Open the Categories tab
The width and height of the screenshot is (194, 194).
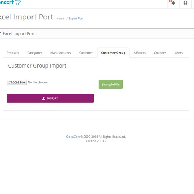point(35,53)
